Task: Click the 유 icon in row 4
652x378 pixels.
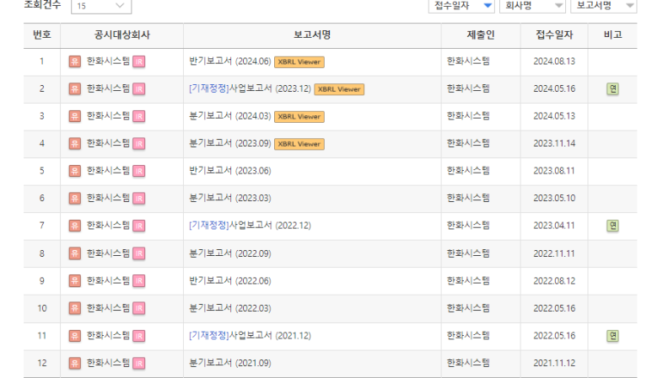Action: 75,144
